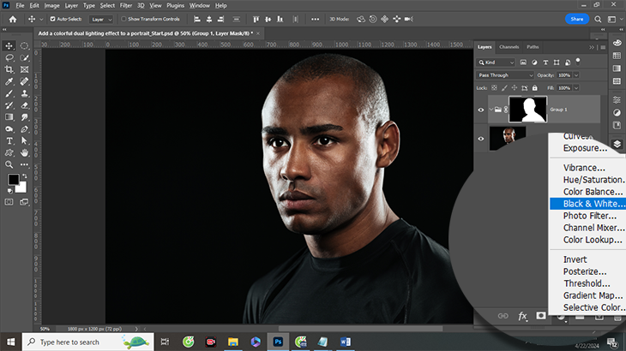Open the Auto-Select Layer dropdown

(101, 18)
